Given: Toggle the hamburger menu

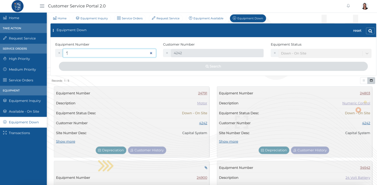Looking at the screenshot, I should coord(42,6).
